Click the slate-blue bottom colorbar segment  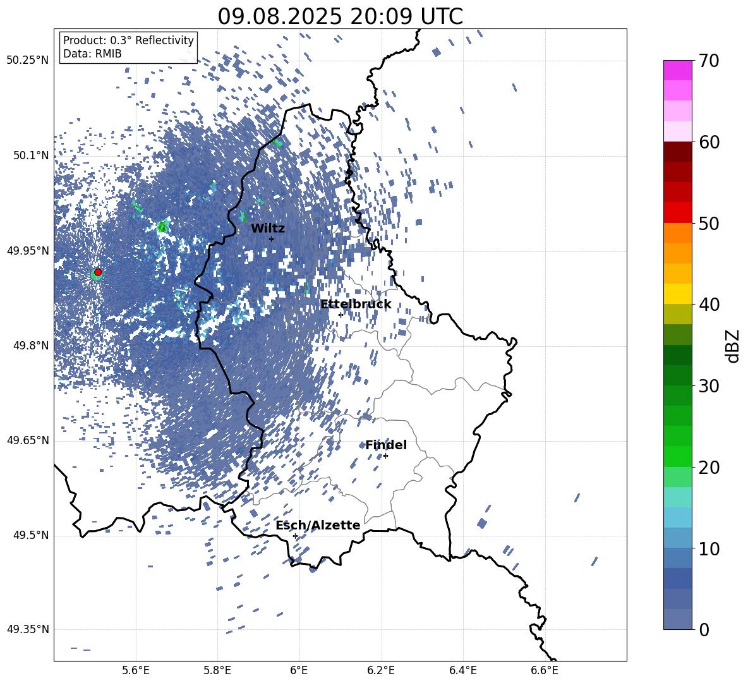(678, 619)
